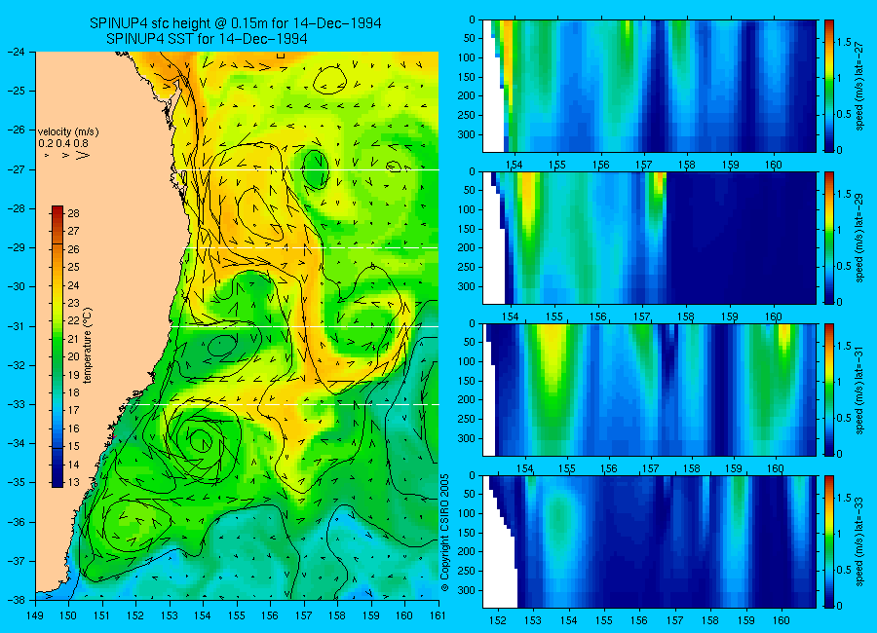Image resolution: width=877 pixels, height=633 pixels.
Task: Click the '0.2 0.4 0.8' velocity scale values
Action: pos(63,143)
